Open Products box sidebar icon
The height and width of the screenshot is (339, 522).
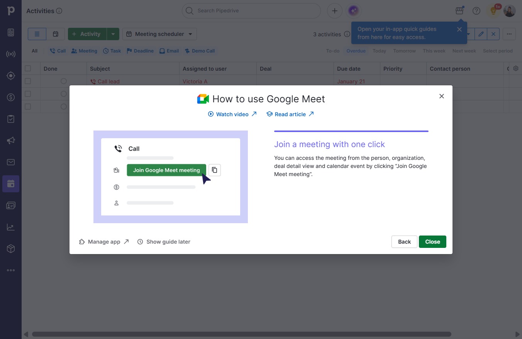(x=11, y=249)
